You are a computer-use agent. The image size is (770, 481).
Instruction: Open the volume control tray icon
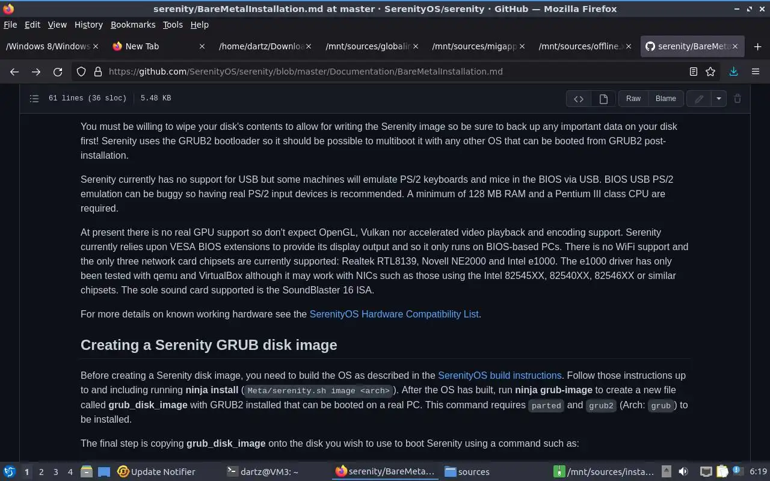(x=683, y=472)
